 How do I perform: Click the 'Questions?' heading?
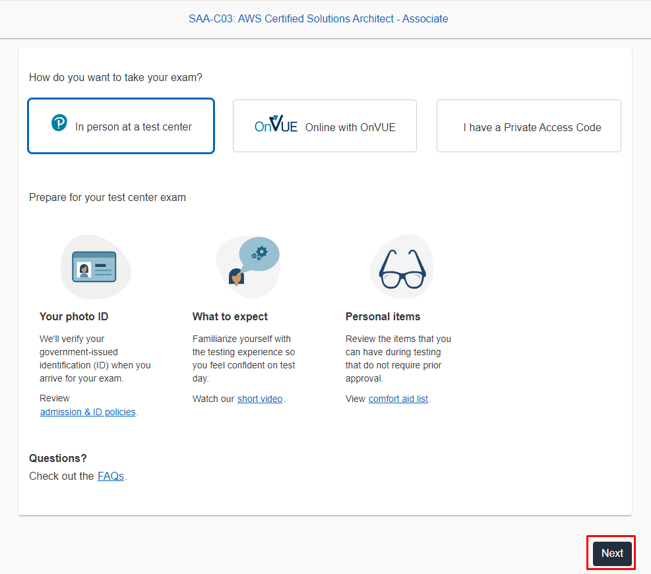(58, 458)
